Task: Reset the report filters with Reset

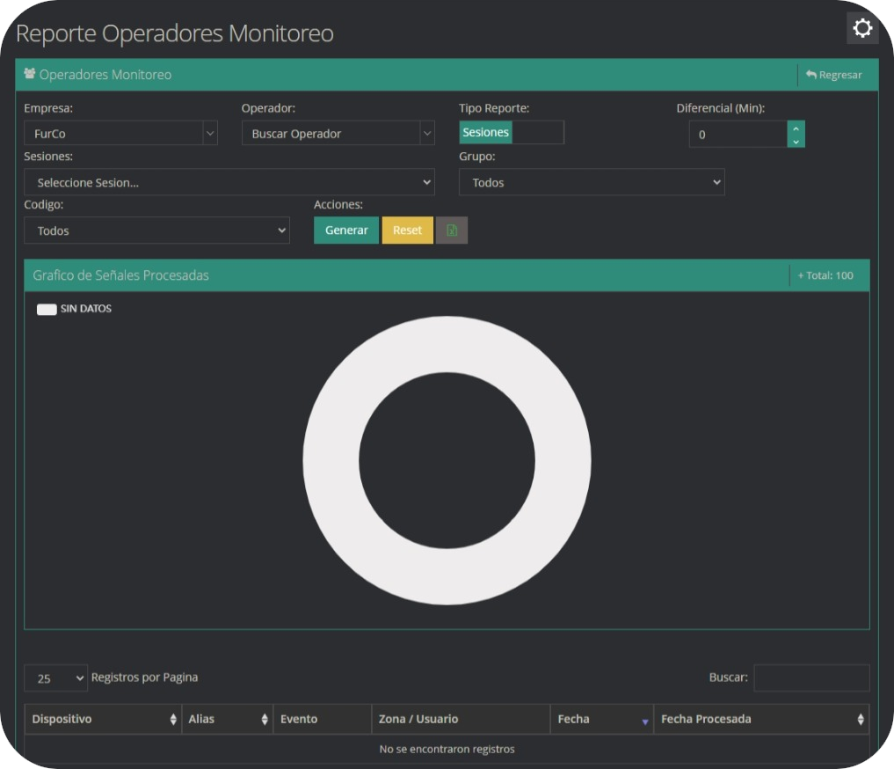Action: click(x=407, y=230)
